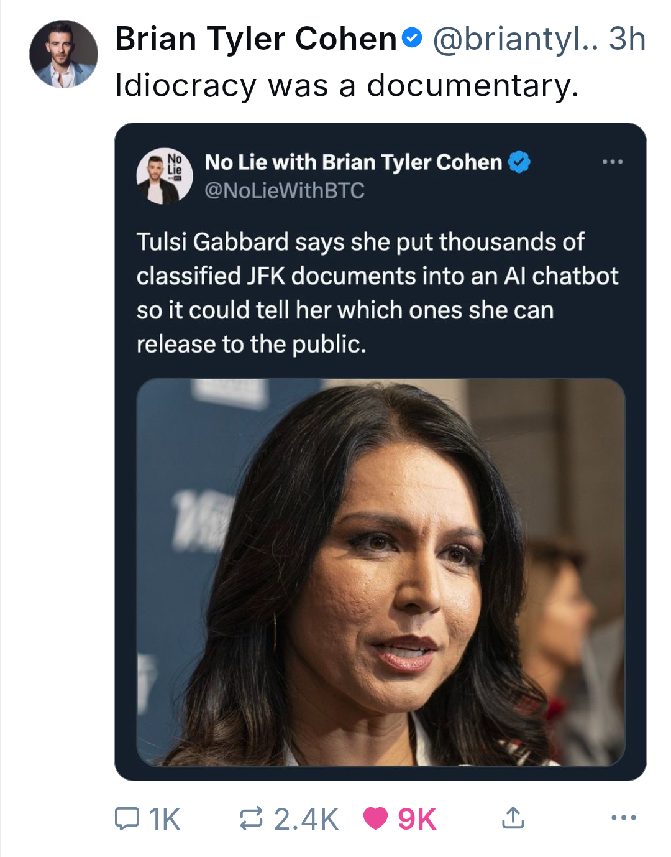Open quoted tweet text about JFK documents

pyautogui.click(x=377, y=293)
